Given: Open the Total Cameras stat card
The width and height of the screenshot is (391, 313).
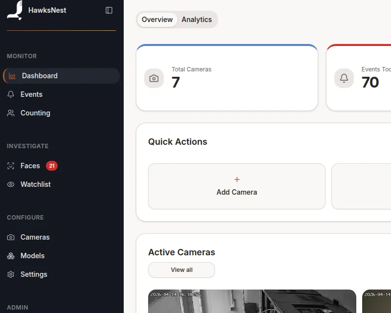Looking at the screenshot, I should click(x=227, y=77).
